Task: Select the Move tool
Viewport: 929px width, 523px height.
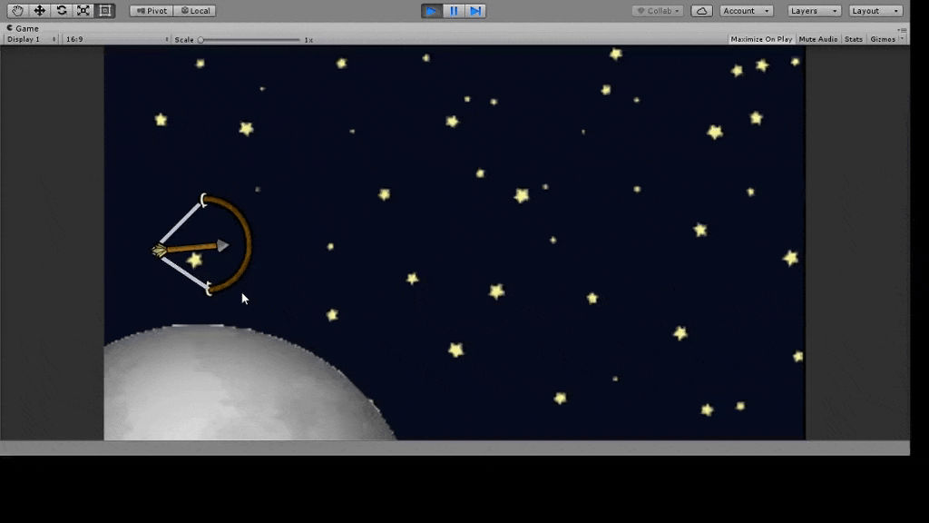Action: pos(40,11)
